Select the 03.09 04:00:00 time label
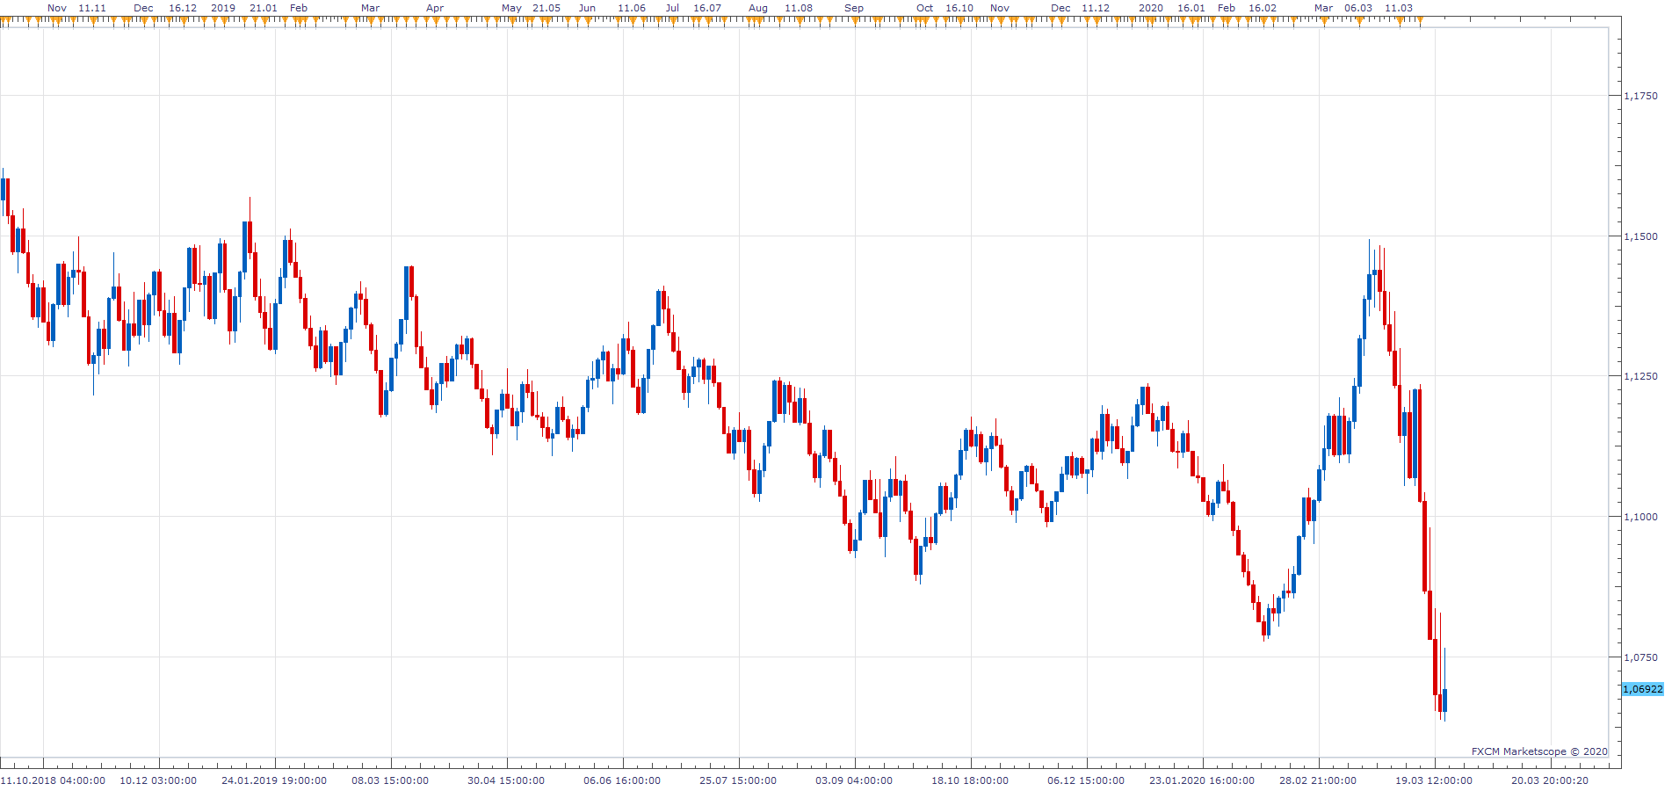 coord(854,780)
